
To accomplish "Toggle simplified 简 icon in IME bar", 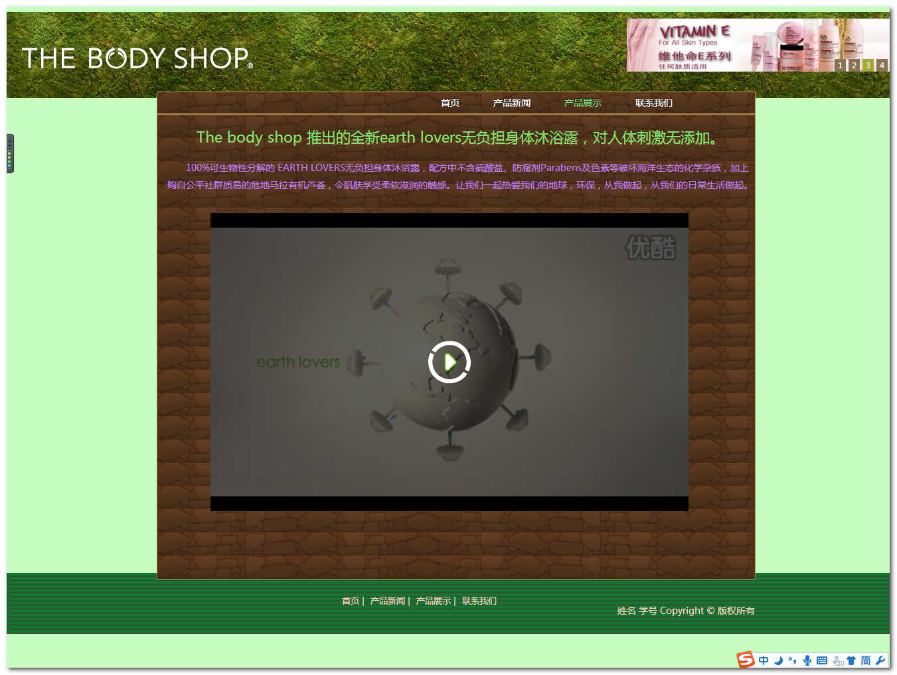I will (x=866, y=660).
